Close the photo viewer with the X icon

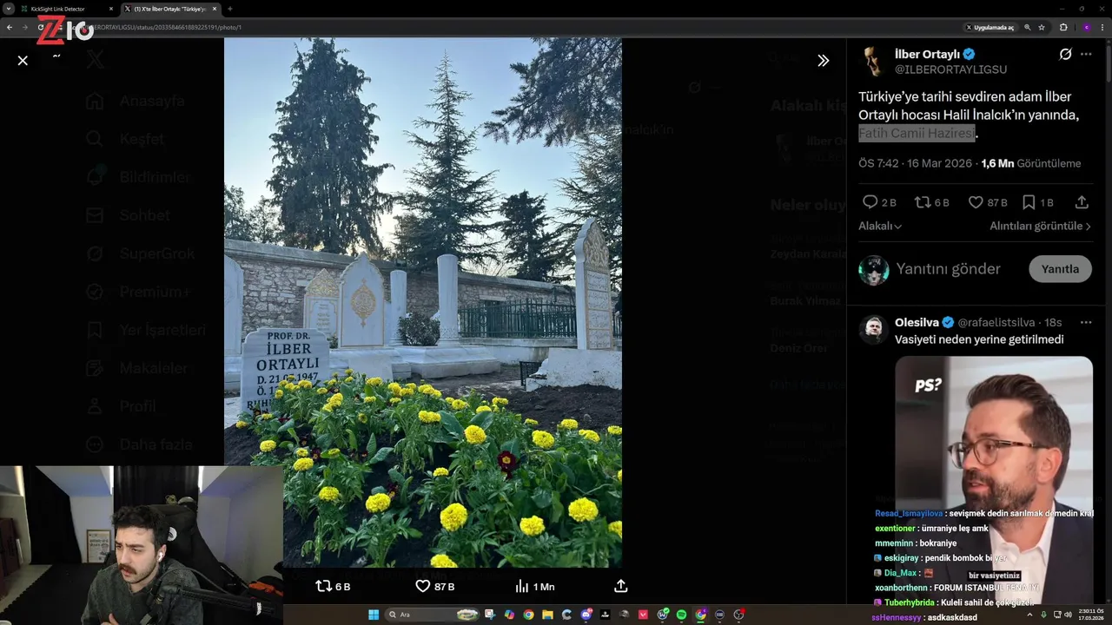(23, 61)
